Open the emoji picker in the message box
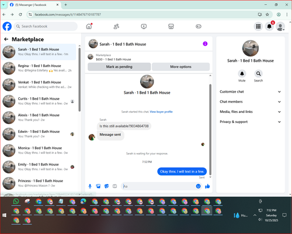Viewport: 292px width, 234px height. pyautogui.click(x=198, y=186)
